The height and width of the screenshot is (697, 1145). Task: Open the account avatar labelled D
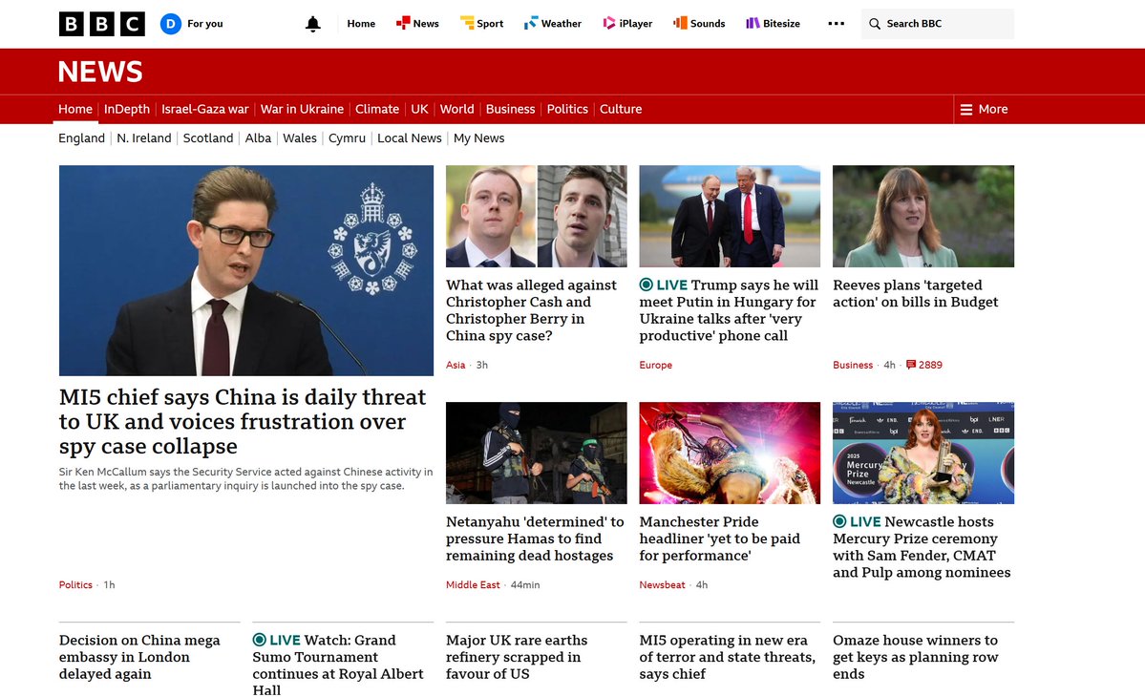[x=171, y=24]
